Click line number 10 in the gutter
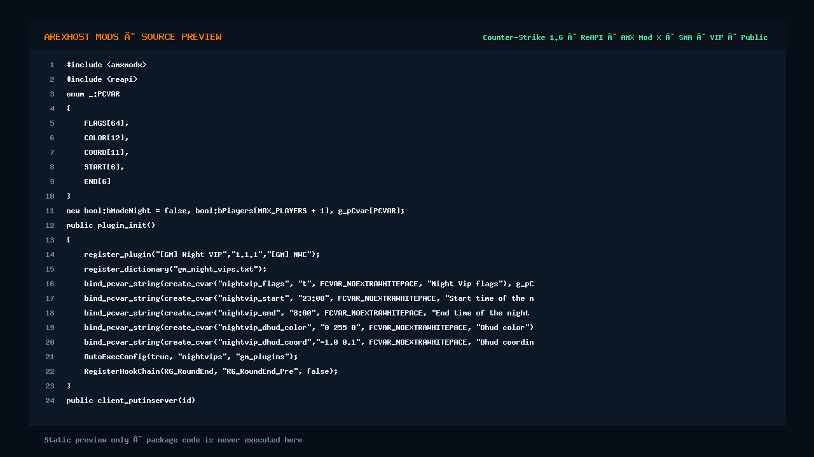The width and height of the screenshot is (814, 457). (50, 196)
